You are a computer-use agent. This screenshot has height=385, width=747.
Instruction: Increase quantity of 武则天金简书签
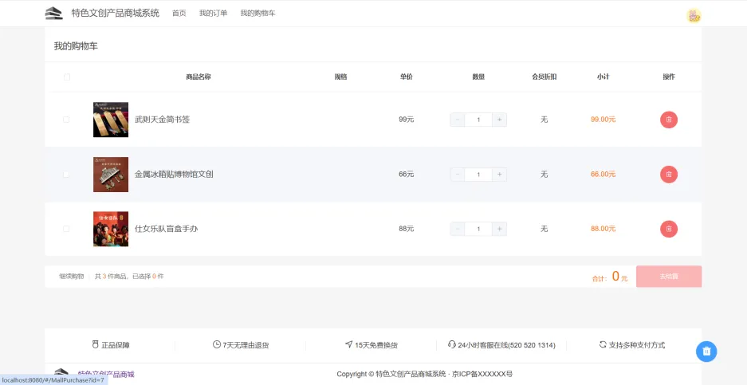click(x=499, y=120)
